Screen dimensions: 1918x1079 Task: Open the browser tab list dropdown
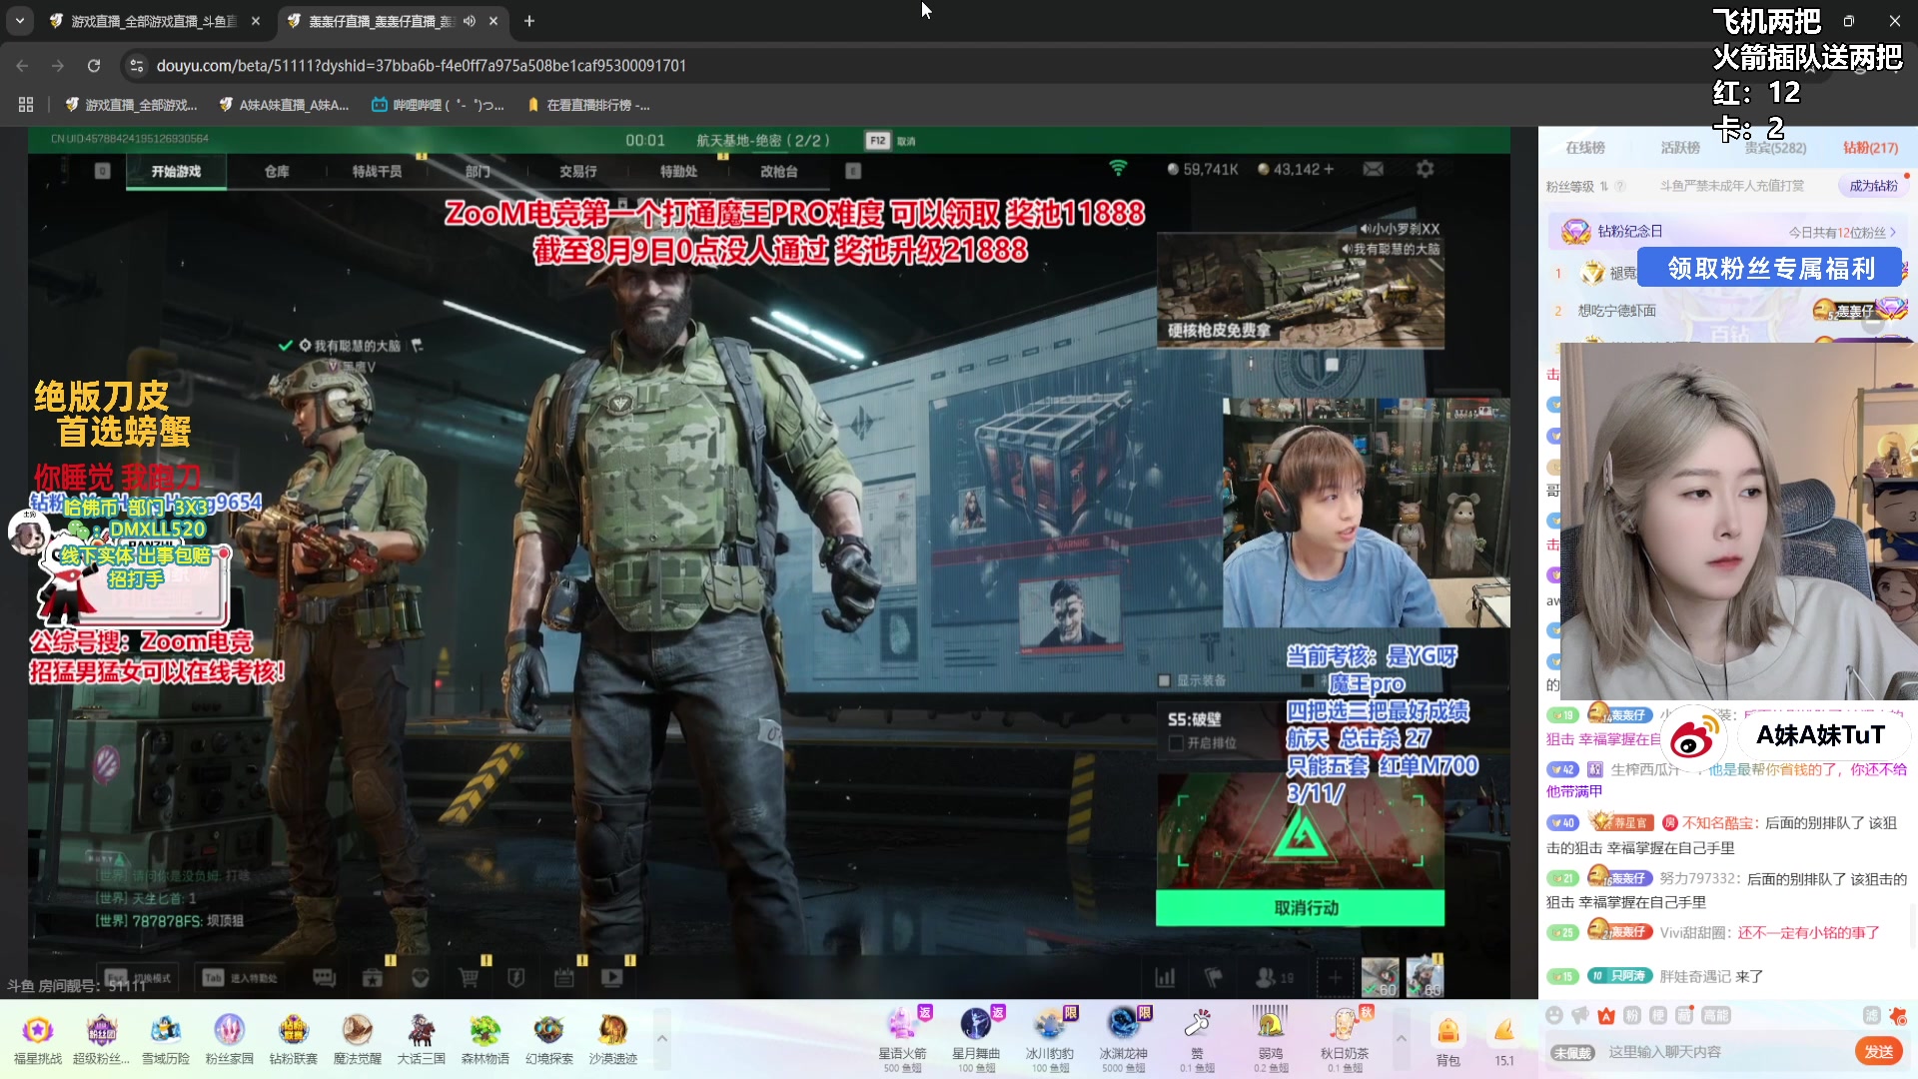pyautogui.click(x=20, y=21)
